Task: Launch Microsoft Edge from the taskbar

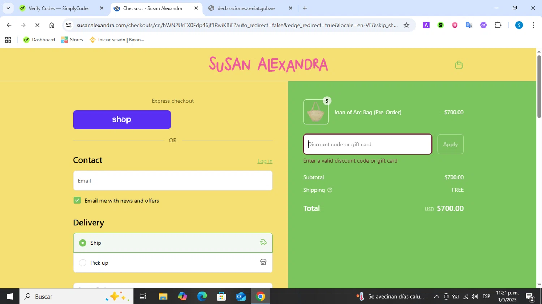Action: [x=202, y=296]
